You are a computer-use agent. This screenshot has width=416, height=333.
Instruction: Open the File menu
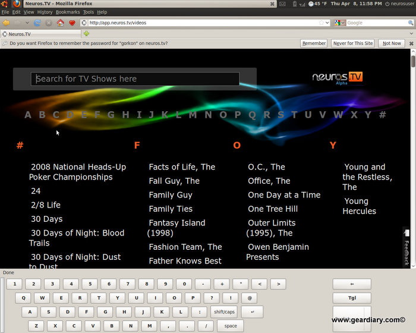tap(5, 12)
